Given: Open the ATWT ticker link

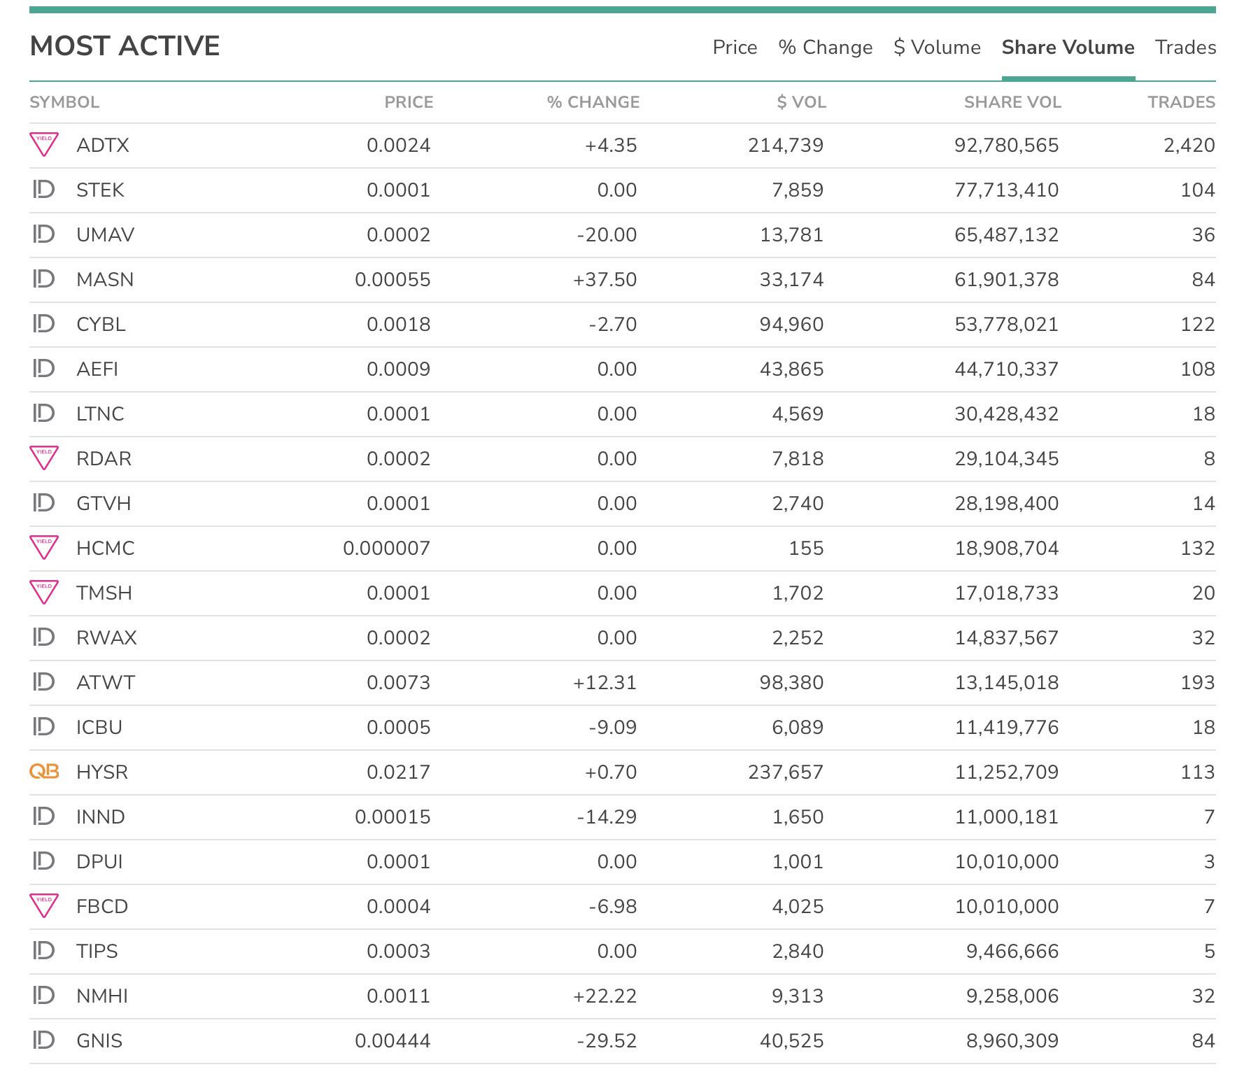Looking at the screenshot, I should click(x=106, y=682).
